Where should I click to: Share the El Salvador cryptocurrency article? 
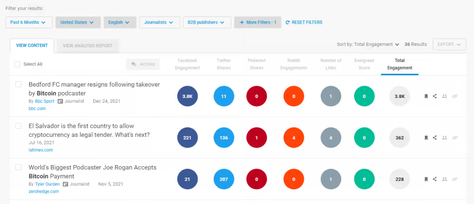435,138
